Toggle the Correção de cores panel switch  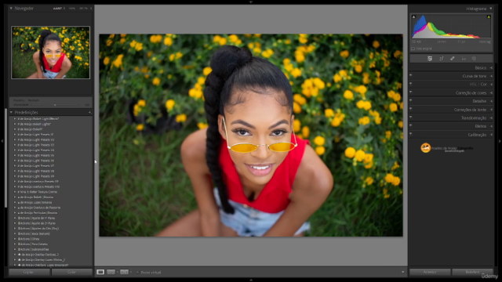411,92
